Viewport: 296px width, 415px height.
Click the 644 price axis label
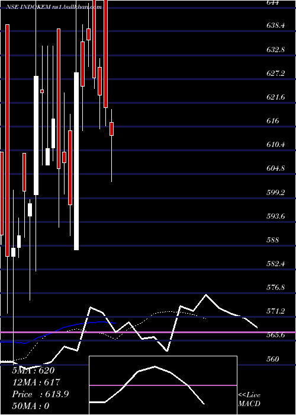(x=274, y=2)
